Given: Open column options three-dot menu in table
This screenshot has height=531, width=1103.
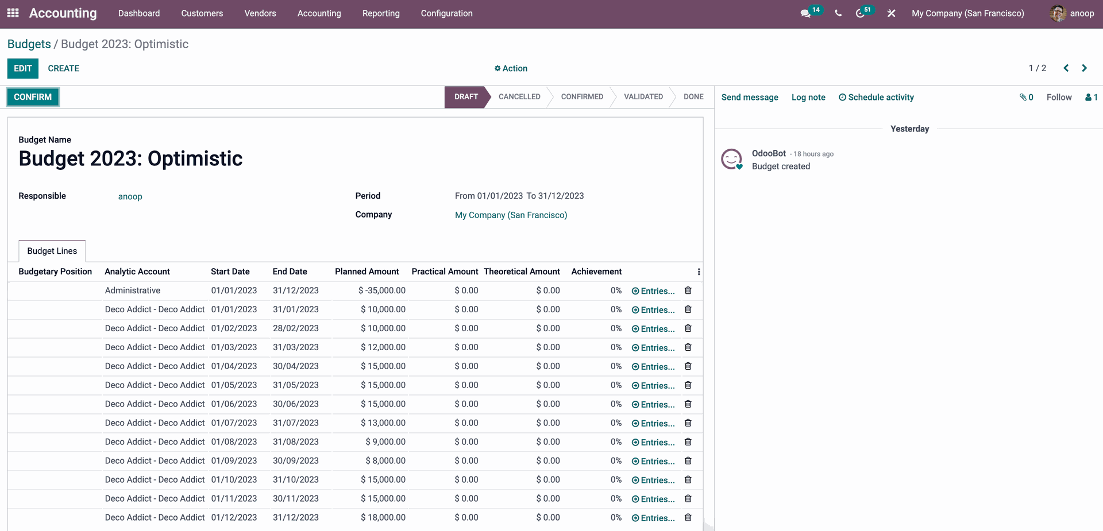Looking at the screenshot, I should [699, 272].
